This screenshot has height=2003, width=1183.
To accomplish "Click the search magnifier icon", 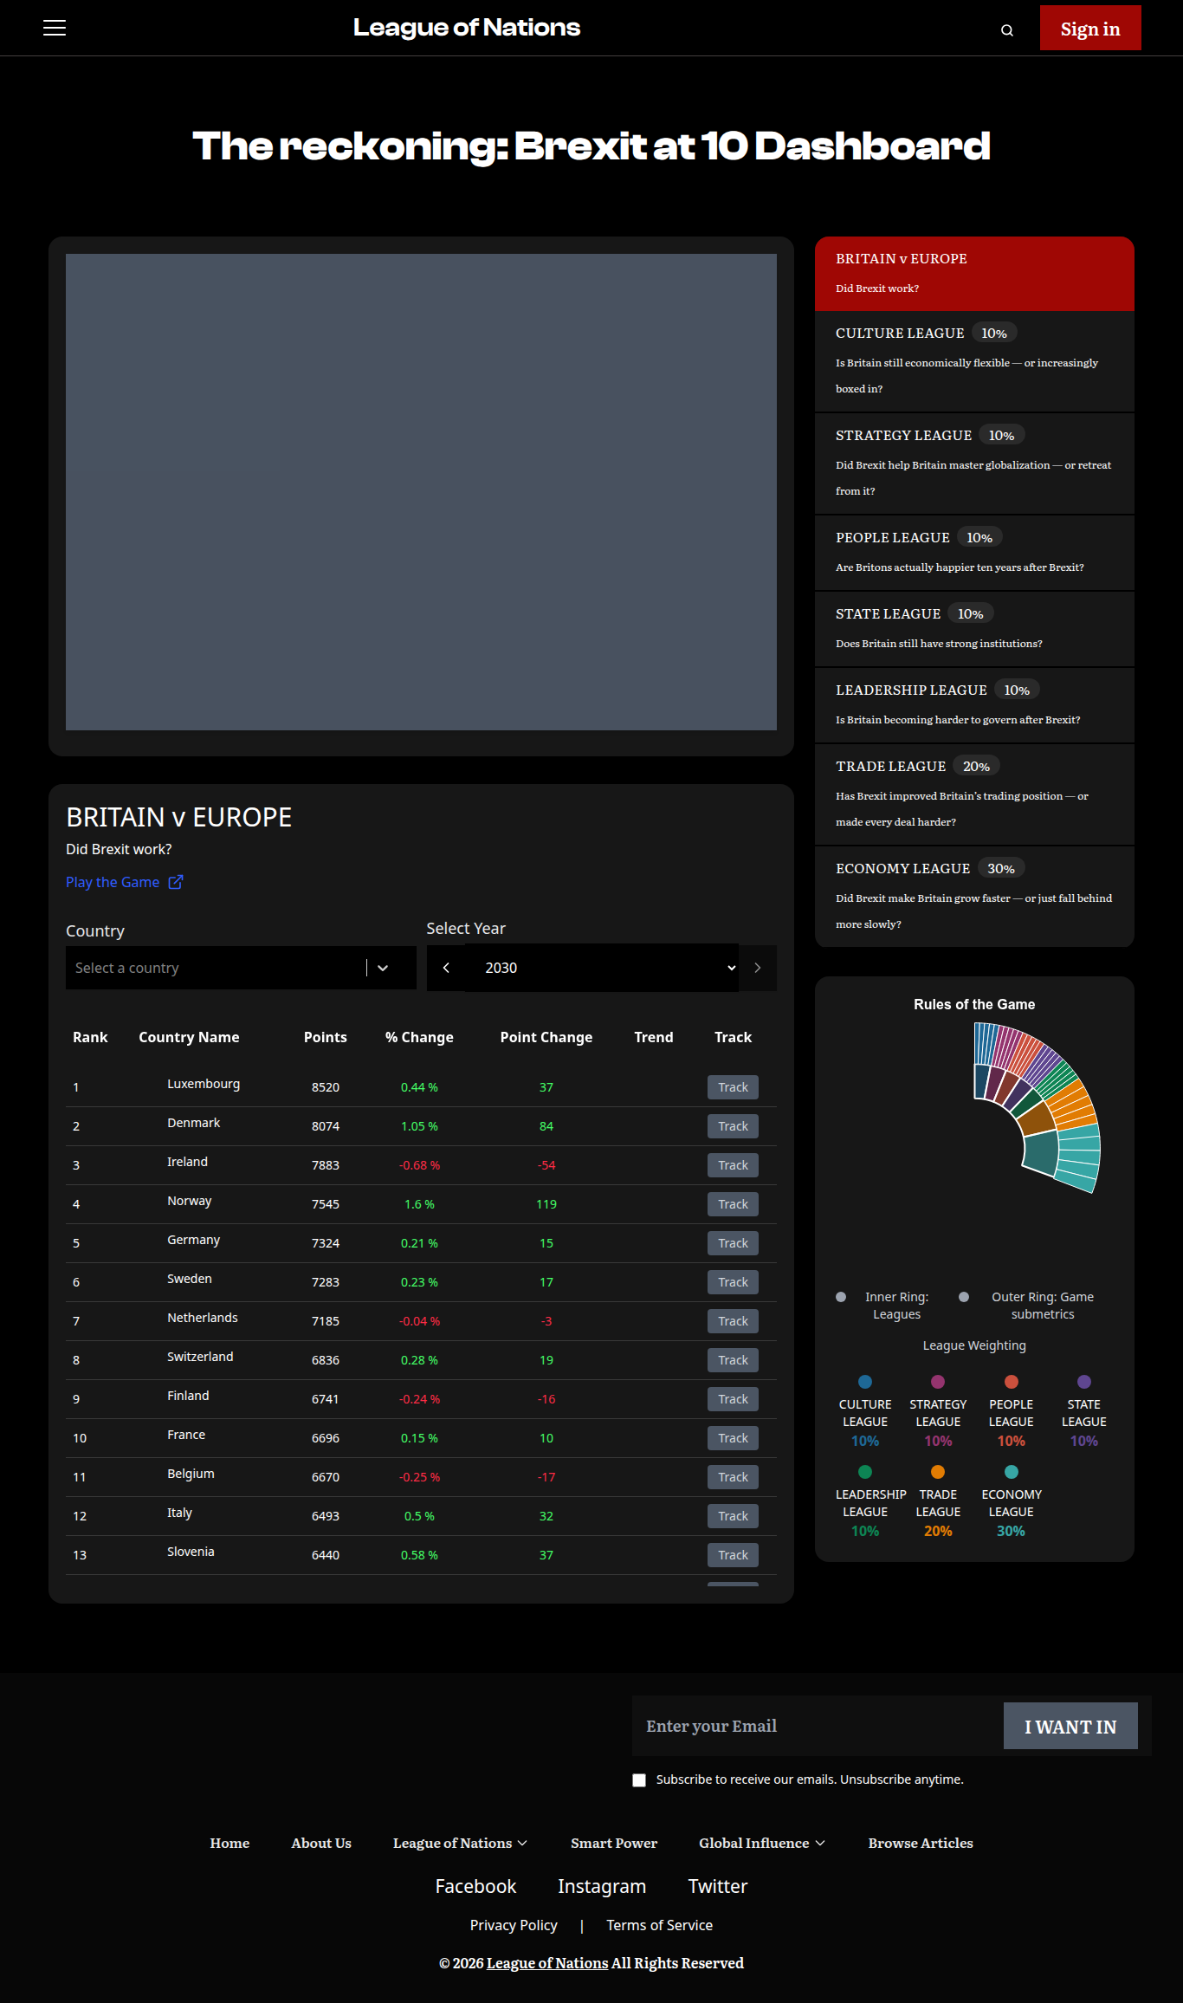I will 1007,30.
